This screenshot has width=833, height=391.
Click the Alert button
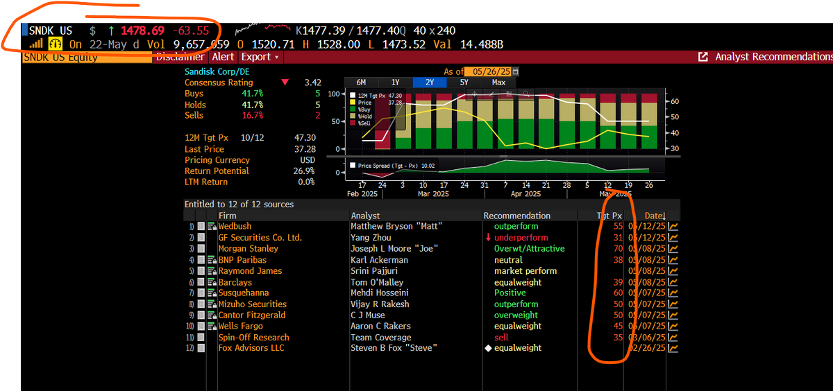point(223,57)
